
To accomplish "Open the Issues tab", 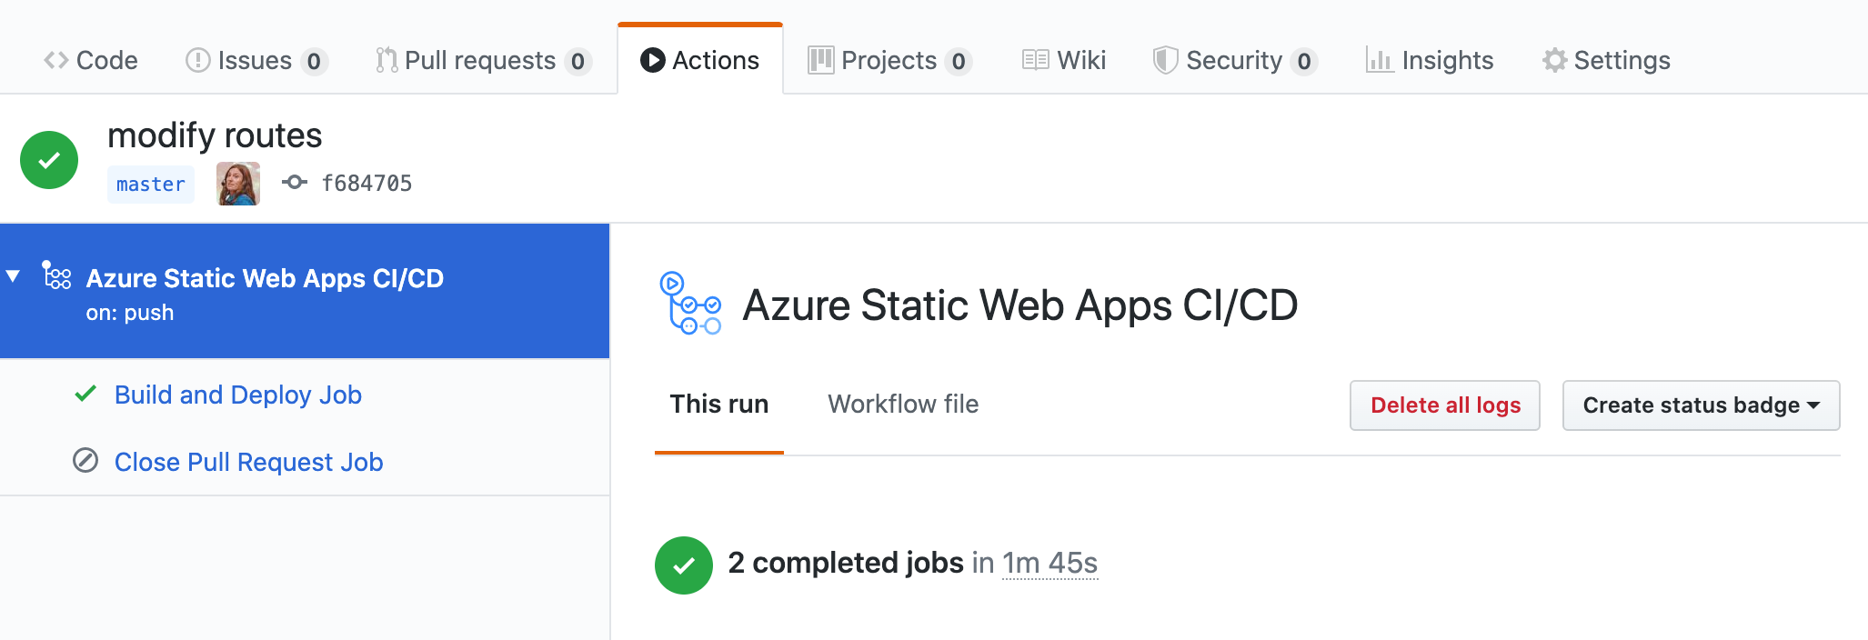I will (256, 60).
